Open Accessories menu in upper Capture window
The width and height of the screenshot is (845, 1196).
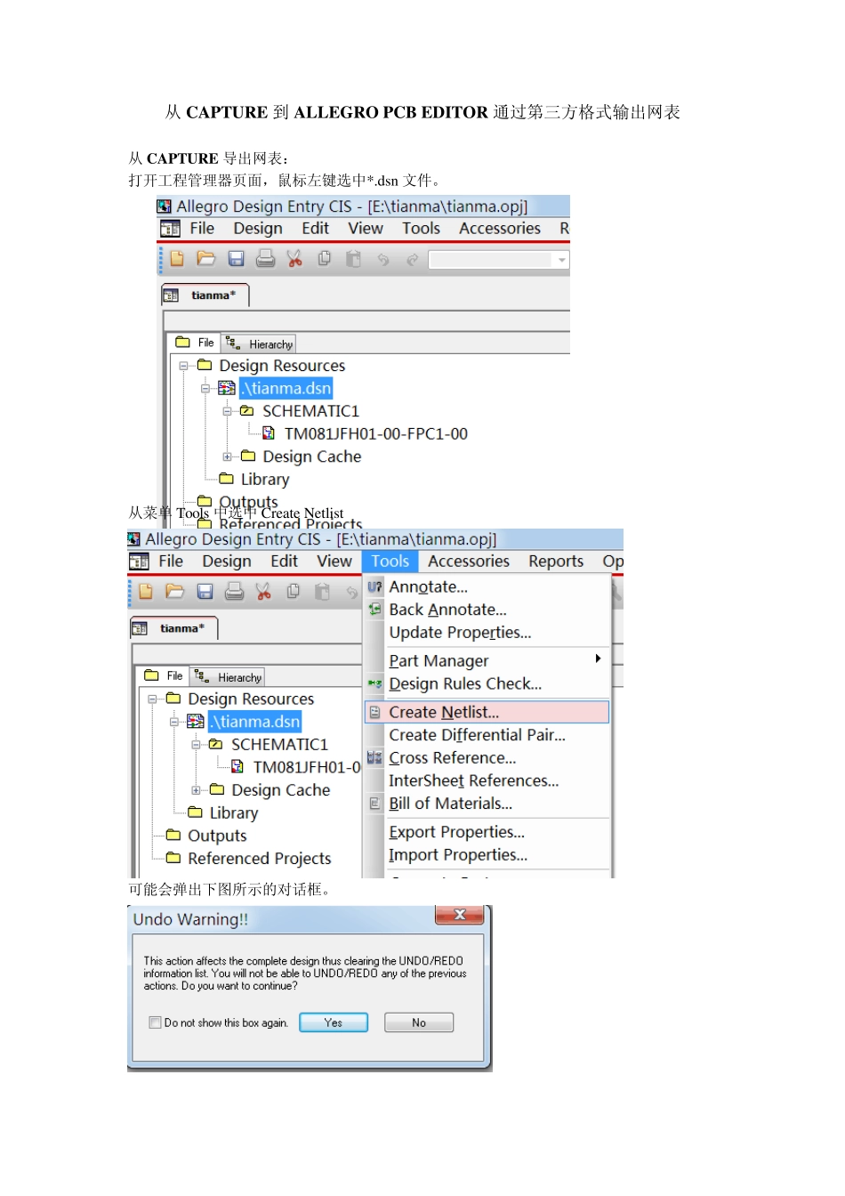pyautogui.click(x=500, y=229)
